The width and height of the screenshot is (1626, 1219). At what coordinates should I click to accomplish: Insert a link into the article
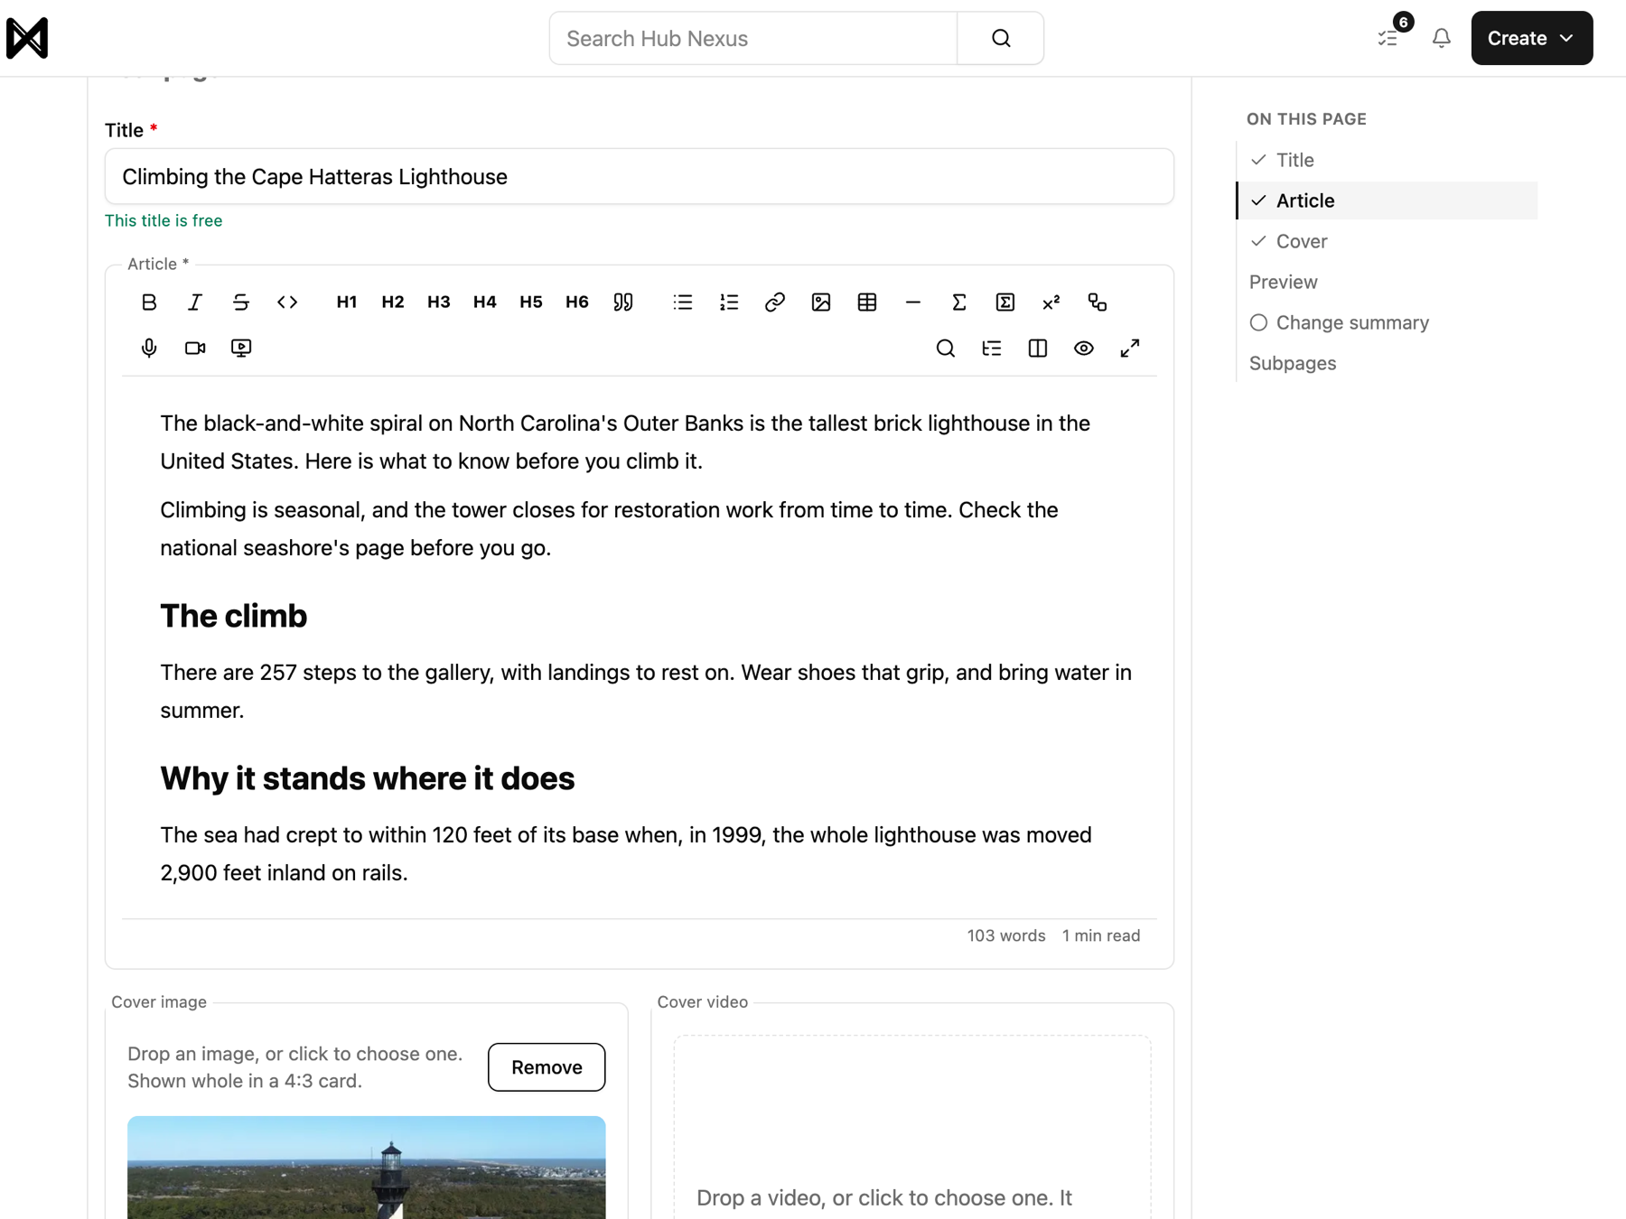(x=775, y=302)
